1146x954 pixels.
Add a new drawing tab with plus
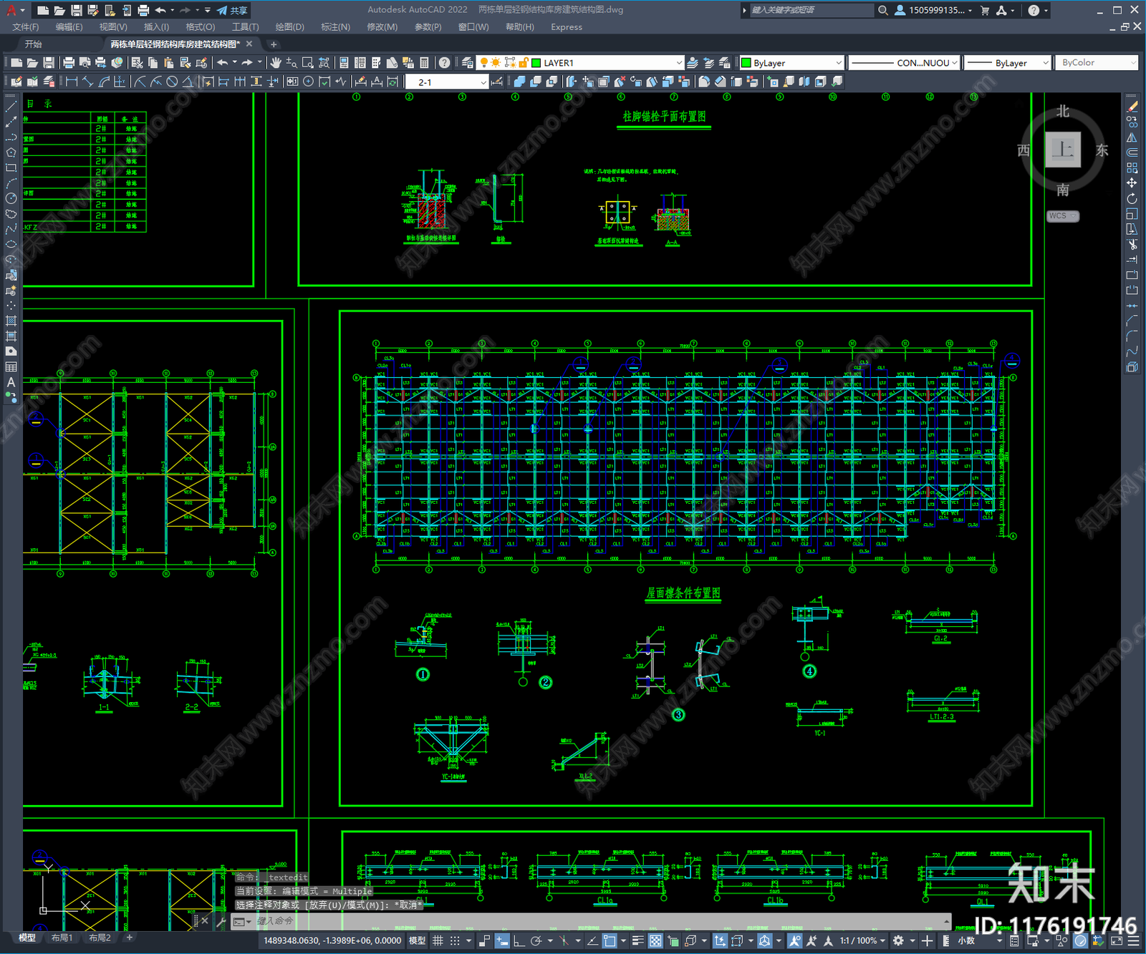(274, 44)
